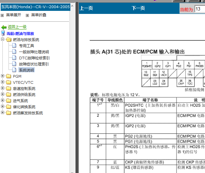Click the 当前:燃油与排放 label
Viewport: 205px width, 173px height.
pos(20,34)
